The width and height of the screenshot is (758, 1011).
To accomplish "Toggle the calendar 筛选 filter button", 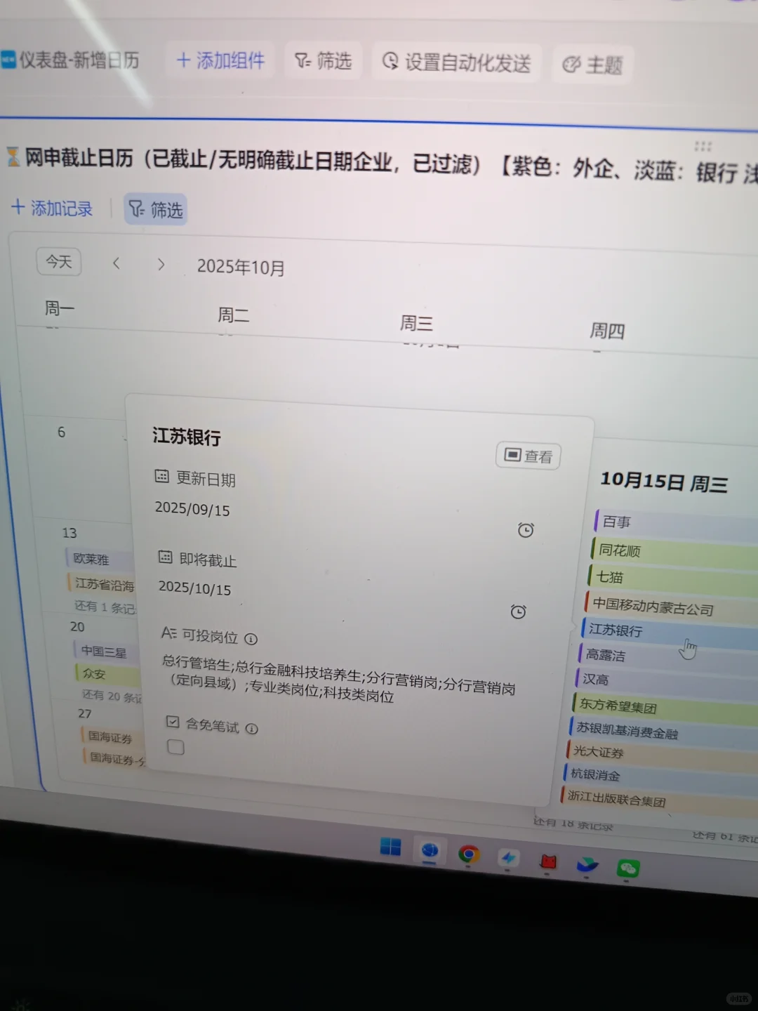I will tap(156, 209).
